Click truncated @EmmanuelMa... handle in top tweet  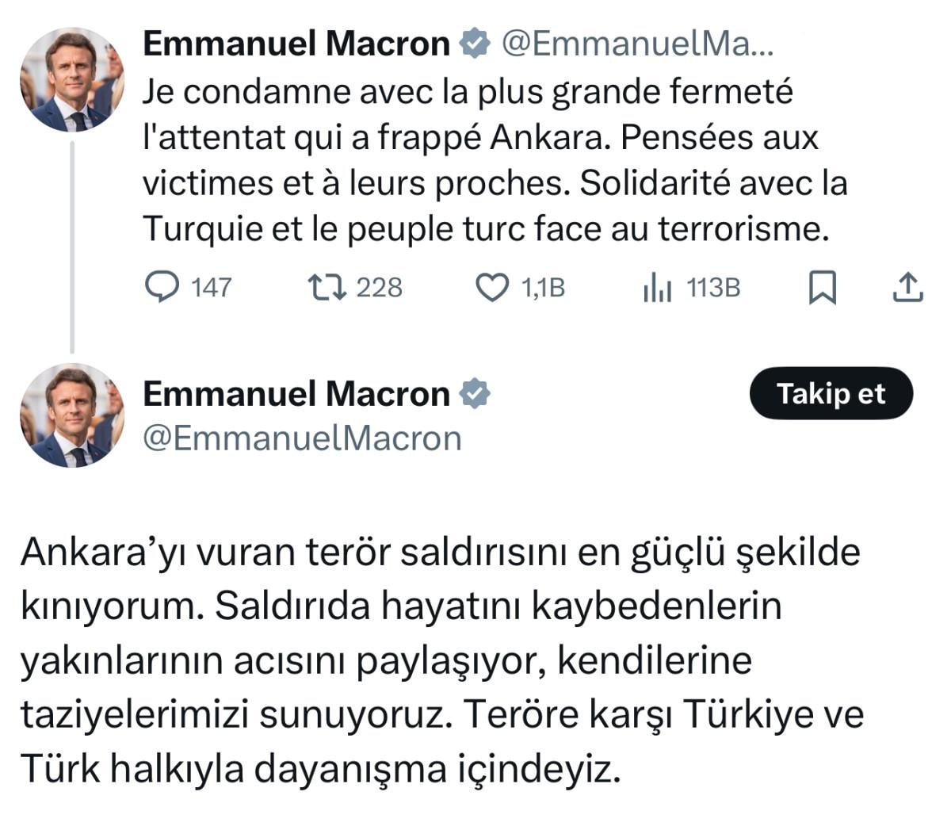pos(638,44)
